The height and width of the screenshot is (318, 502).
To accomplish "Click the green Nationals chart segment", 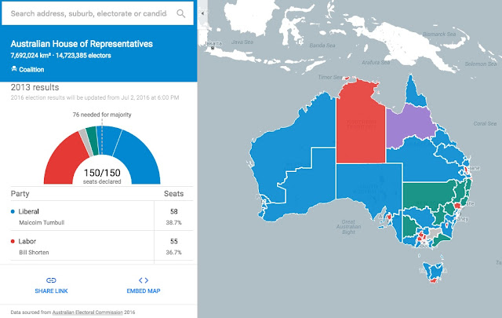I will [x=93, y=141].
